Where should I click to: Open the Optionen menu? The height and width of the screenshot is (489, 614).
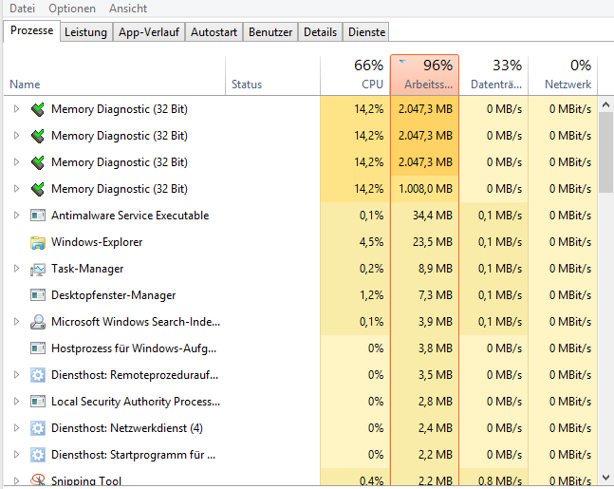coord(72,9)
